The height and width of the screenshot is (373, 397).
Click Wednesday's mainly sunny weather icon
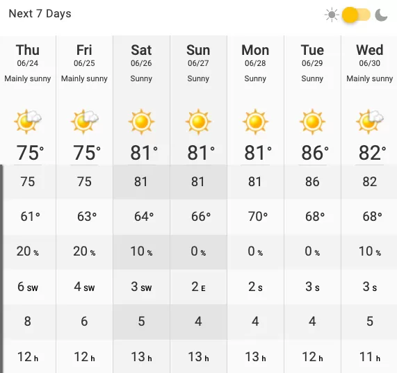(x=370, y=122)
